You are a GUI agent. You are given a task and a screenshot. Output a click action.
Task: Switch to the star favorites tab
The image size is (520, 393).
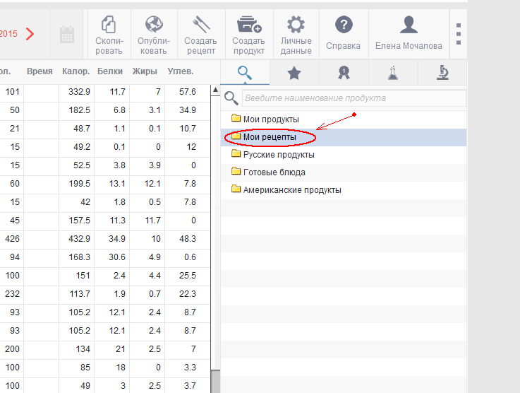click(294, 72)
